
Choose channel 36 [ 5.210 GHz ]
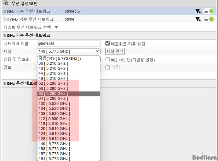pos(69,63)
